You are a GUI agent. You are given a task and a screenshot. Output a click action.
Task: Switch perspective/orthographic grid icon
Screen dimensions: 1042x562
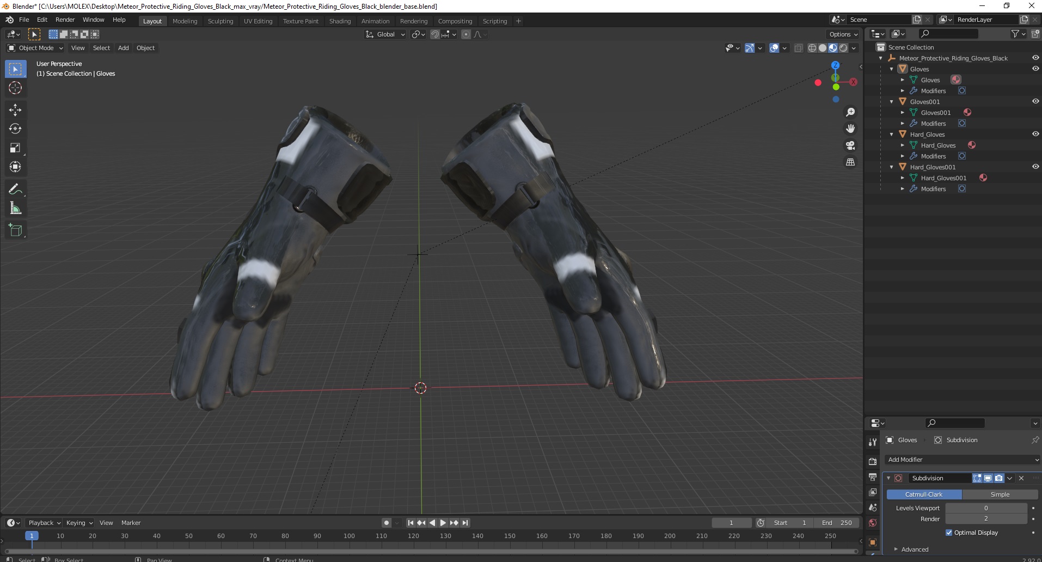tap(850, 162)
